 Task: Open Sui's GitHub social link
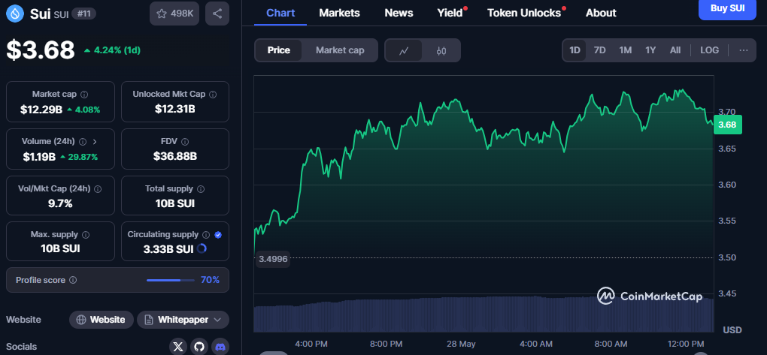199,347
